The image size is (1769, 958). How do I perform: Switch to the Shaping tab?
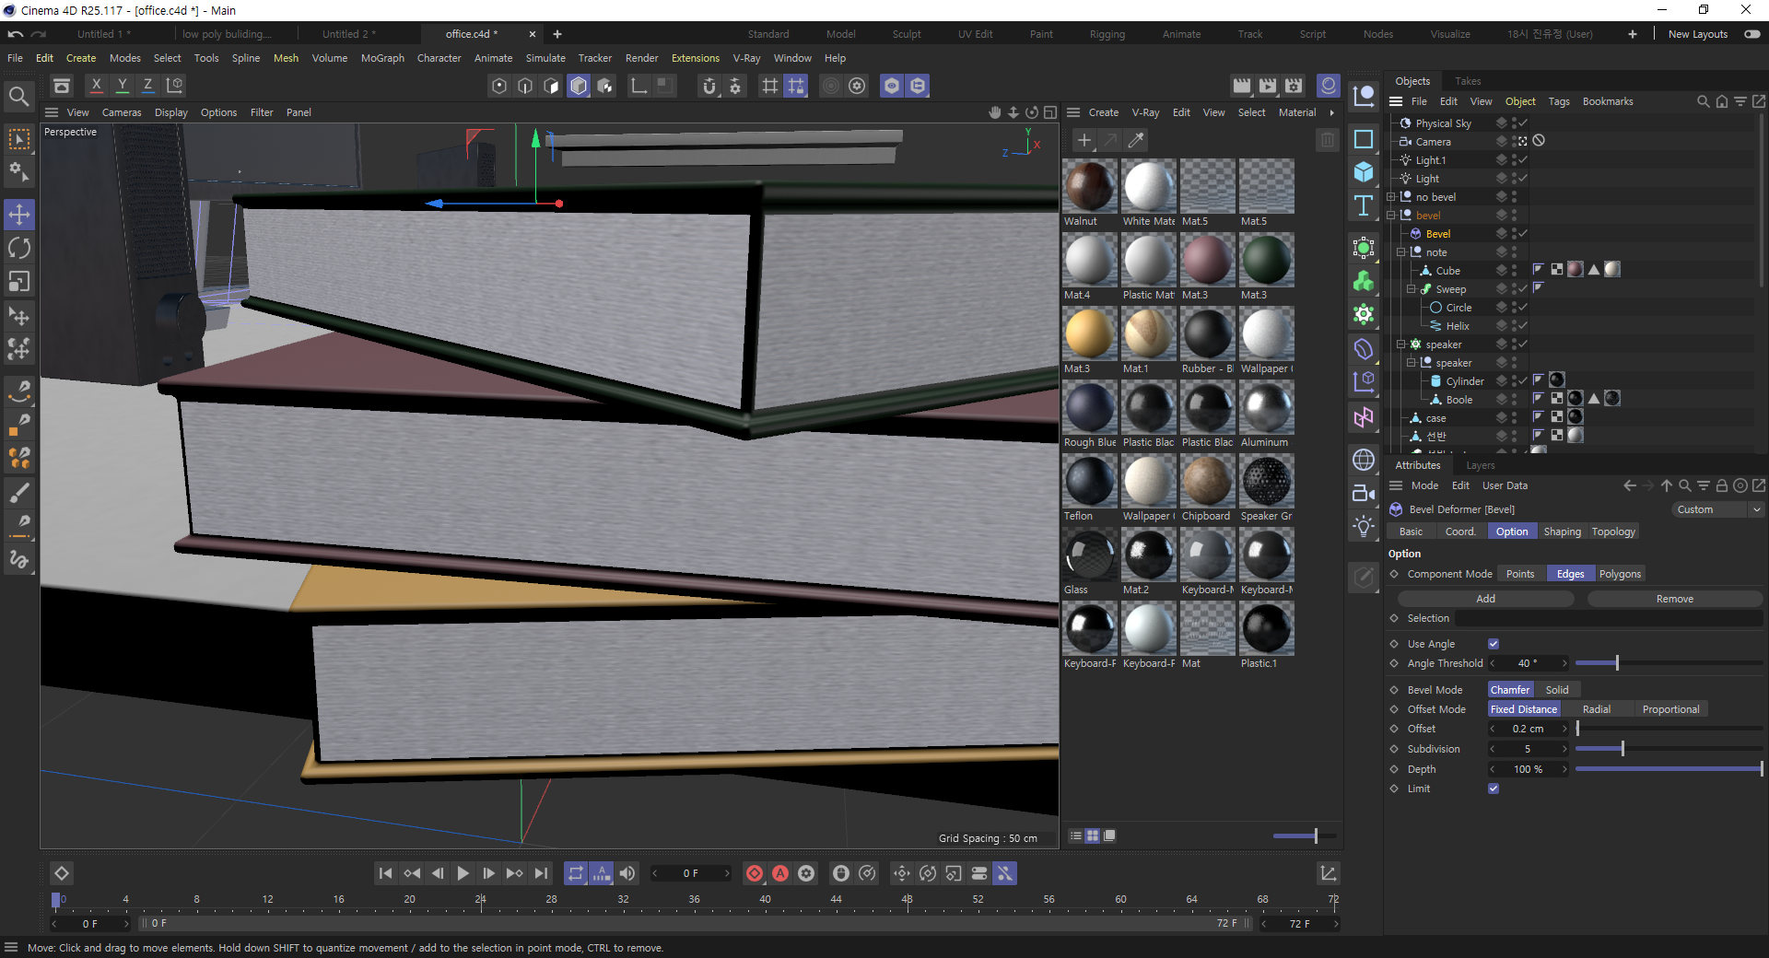1562,532
